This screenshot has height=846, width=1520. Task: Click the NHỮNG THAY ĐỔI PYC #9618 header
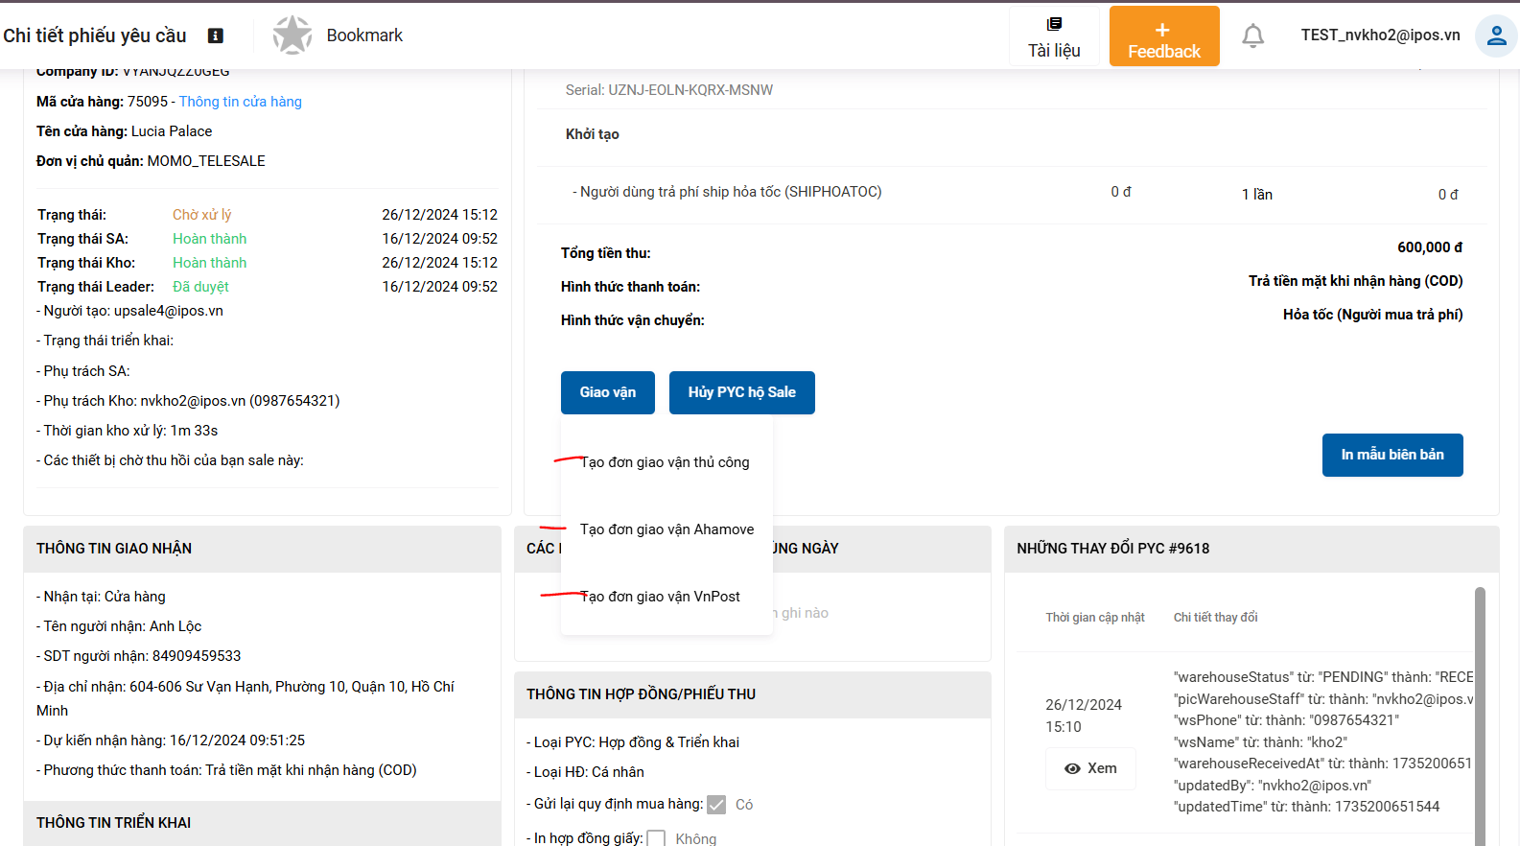pos(1112,549)
